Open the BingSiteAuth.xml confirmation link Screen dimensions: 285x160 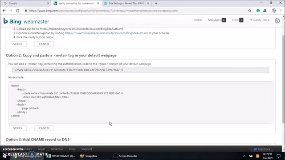coord(107,33)
